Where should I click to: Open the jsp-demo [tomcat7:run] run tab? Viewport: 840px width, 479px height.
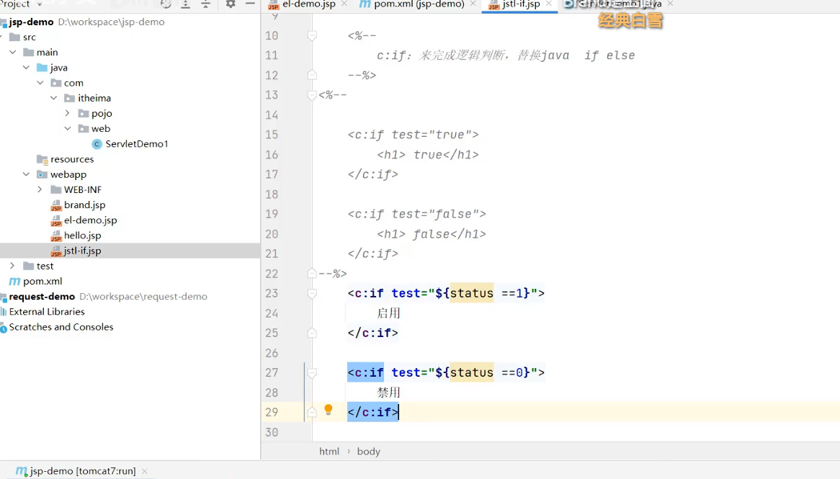[x=83, y=471]
